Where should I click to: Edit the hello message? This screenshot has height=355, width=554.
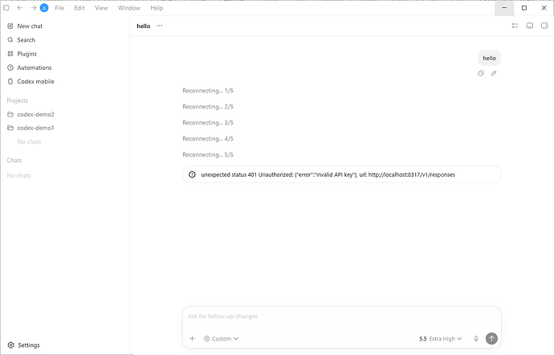[494, 73]
